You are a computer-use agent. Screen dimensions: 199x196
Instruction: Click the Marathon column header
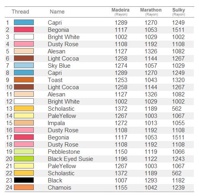tap(151, 12)
